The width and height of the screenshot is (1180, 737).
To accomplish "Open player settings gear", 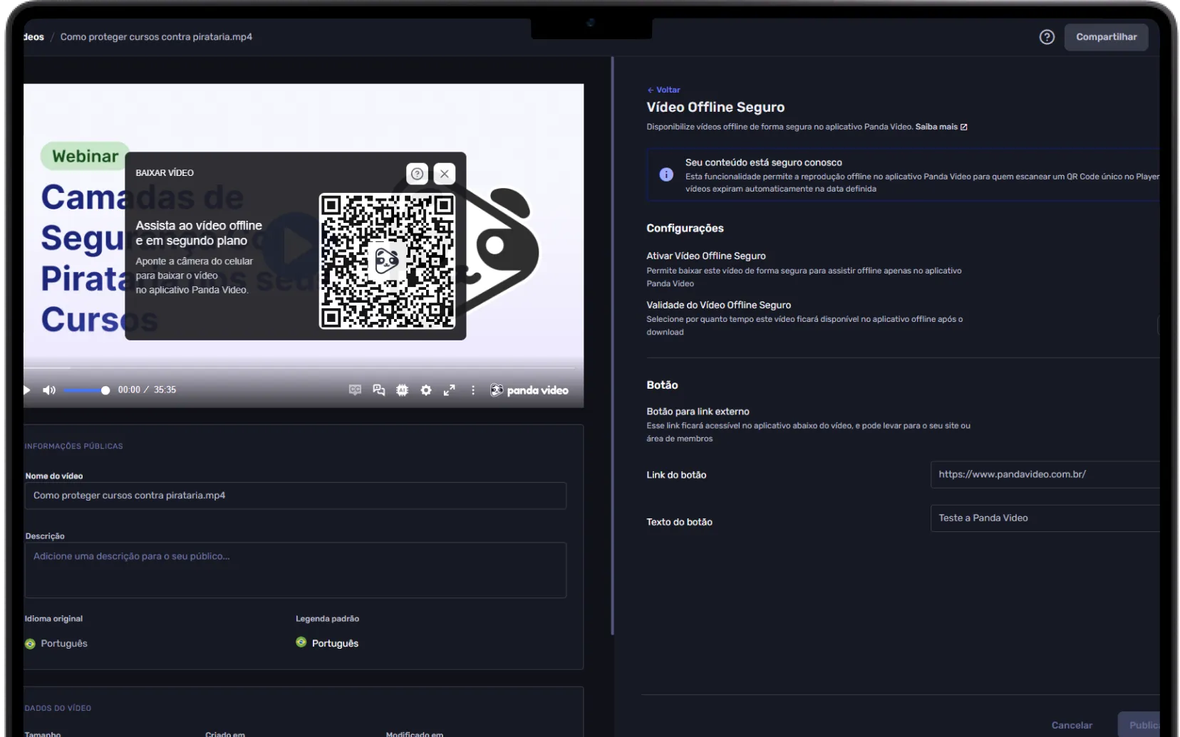I will click(426, 390).
